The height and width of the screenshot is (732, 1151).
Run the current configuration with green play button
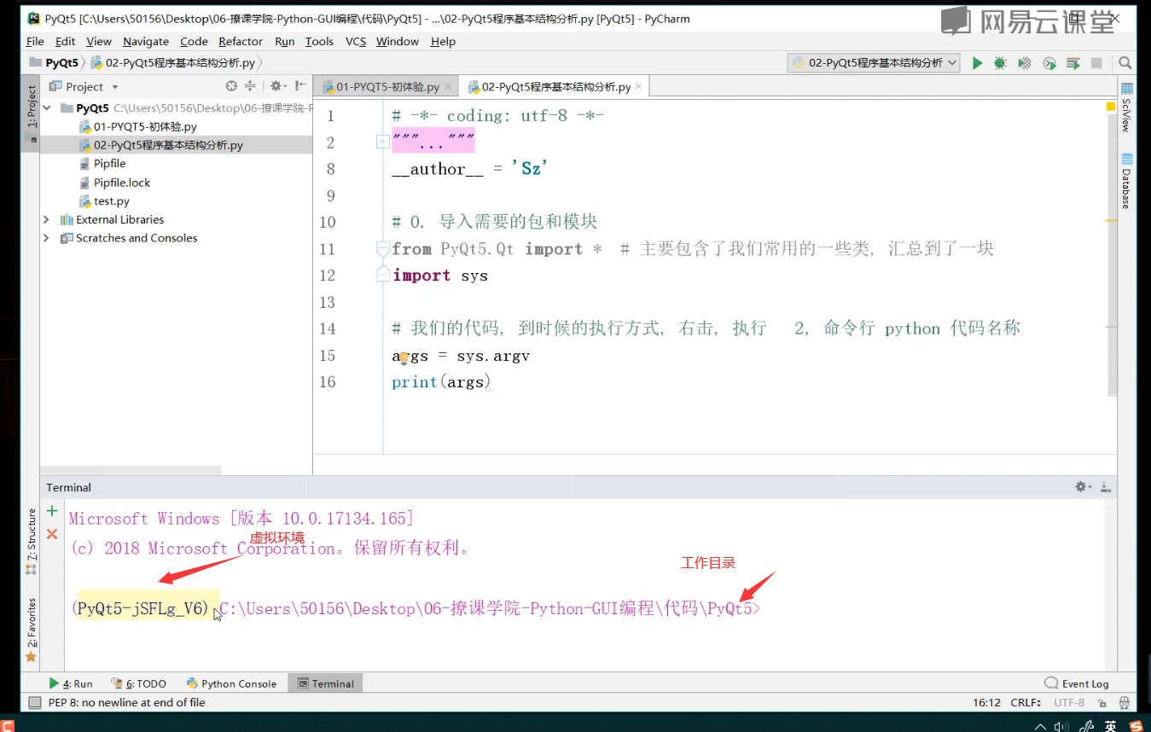coord(978,62)
